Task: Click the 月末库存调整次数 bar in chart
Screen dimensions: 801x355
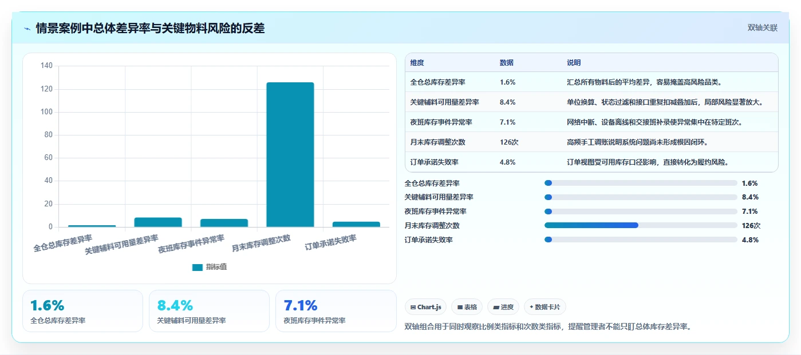Action: [x=290, y=154]
